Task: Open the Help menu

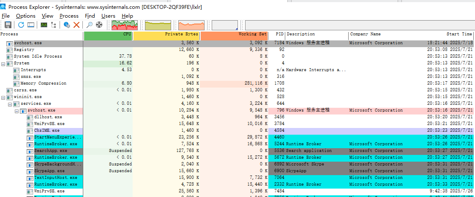Action: (128, 16)
